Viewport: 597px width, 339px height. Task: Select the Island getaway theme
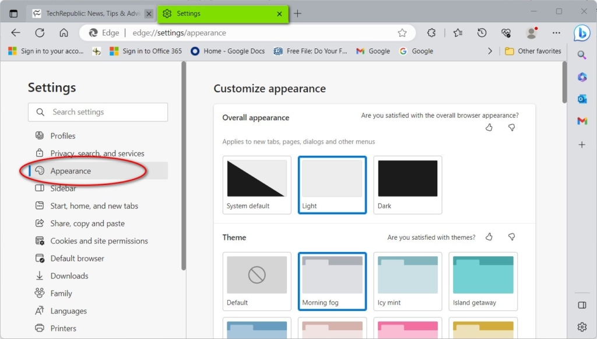(483, 281)
